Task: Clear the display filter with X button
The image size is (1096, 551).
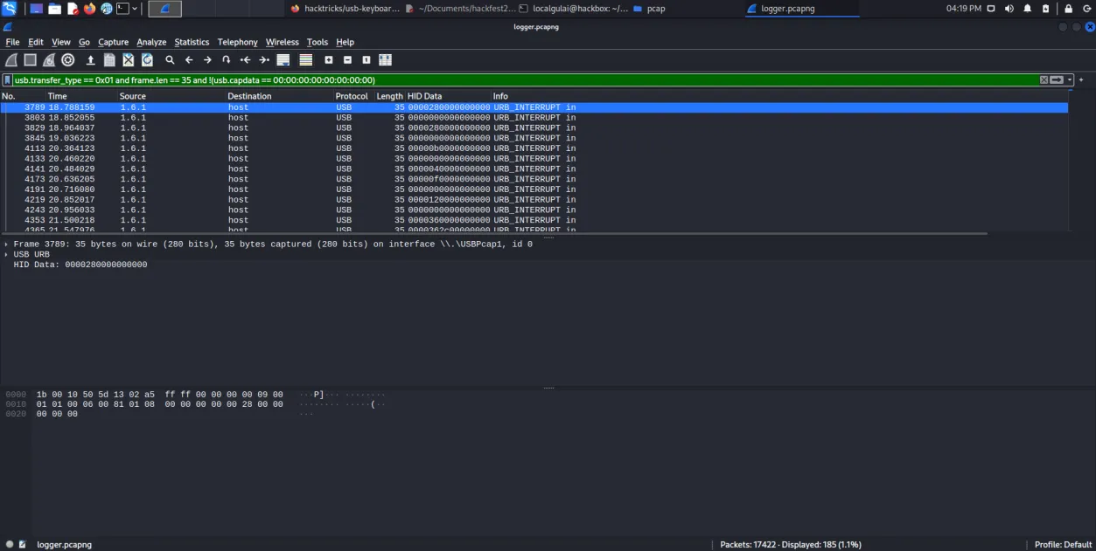Action: coord(1044,79)
